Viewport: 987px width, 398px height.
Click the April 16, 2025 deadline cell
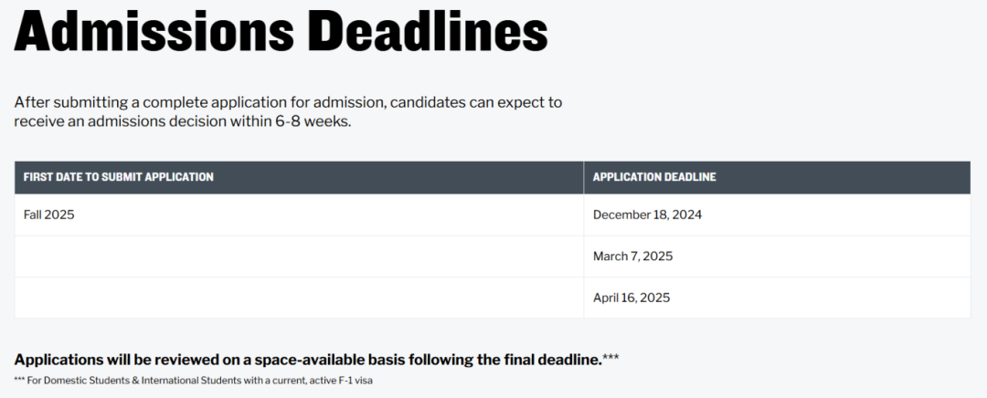click(x=777, y=298)
